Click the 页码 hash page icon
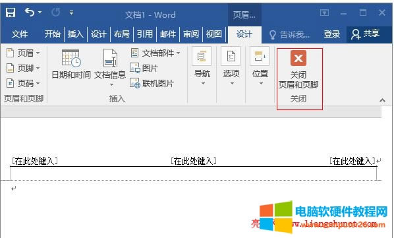Viewport: 394px width, 238px height. (x=10, y=83)
